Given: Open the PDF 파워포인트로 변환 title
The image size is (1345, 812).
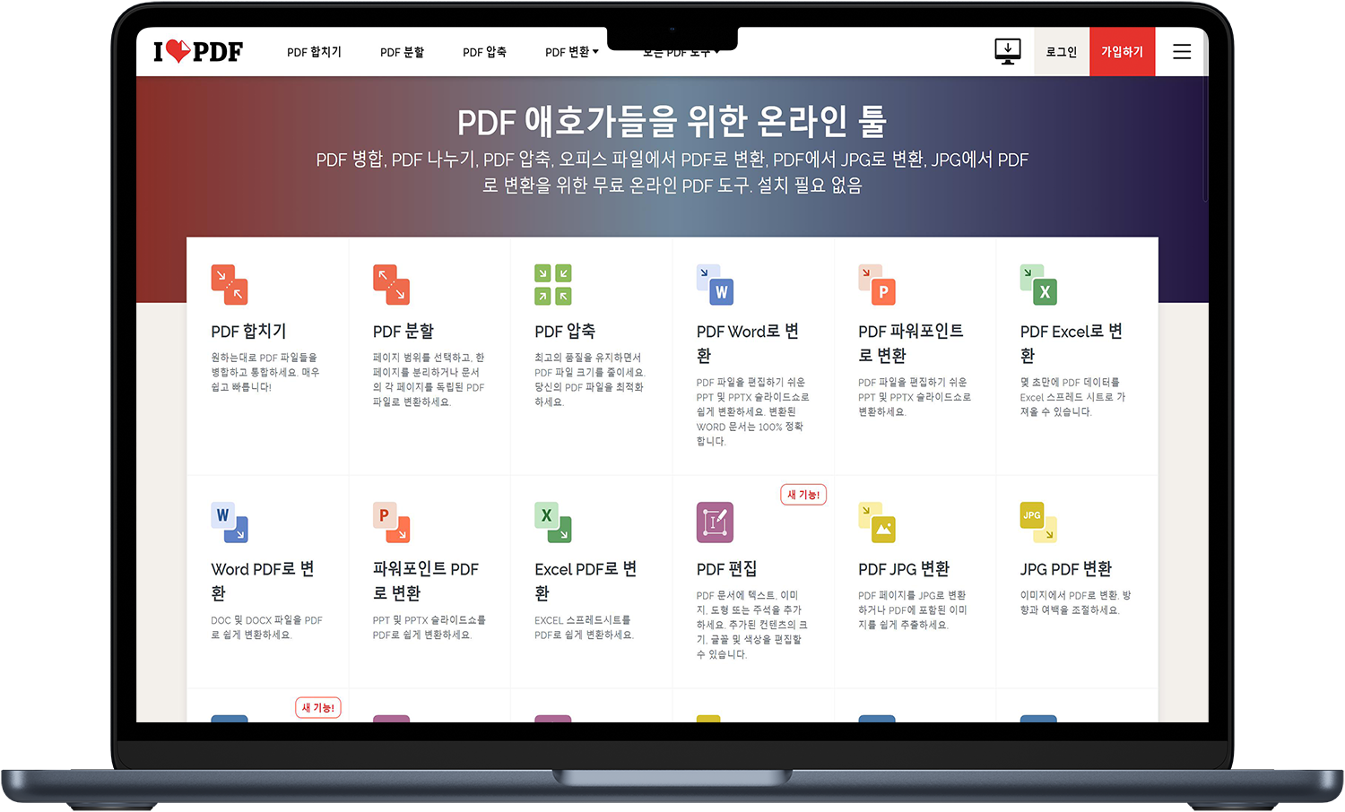Looking at the screenshot, I should click(x=911, y=343).
